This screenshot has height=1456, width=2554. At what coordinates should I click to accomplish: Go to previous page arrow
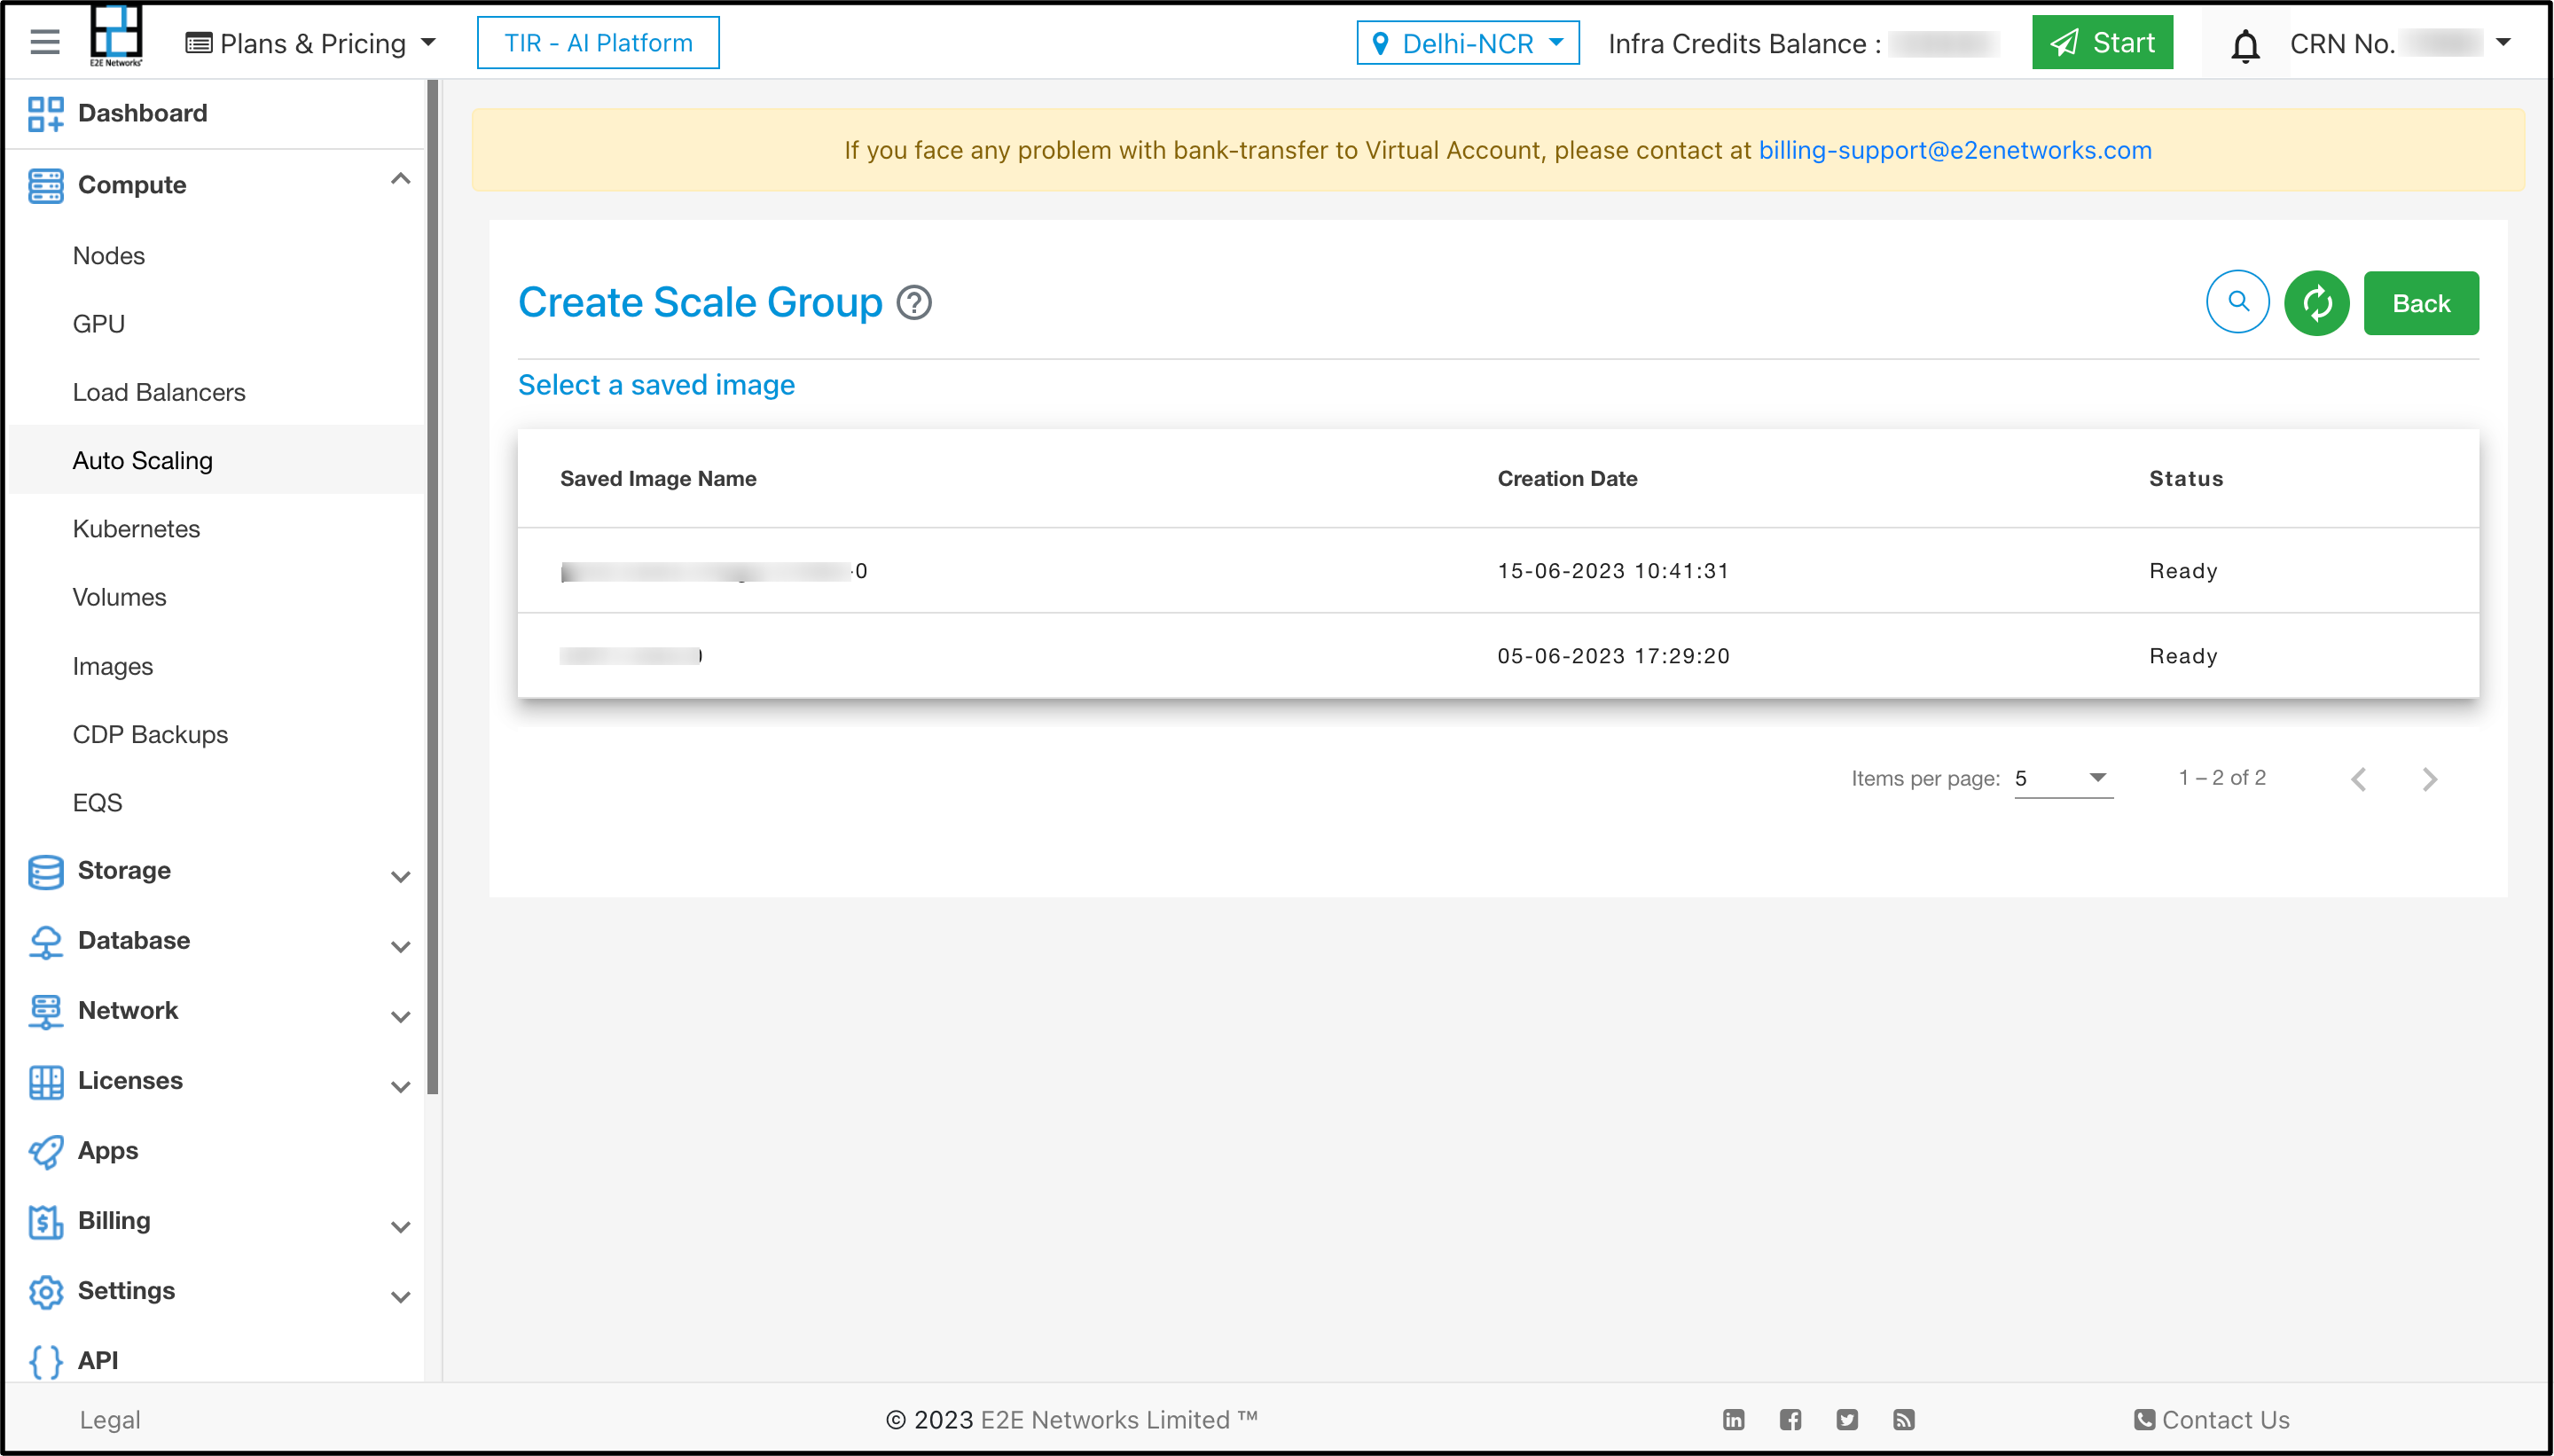coord(2358,778)
